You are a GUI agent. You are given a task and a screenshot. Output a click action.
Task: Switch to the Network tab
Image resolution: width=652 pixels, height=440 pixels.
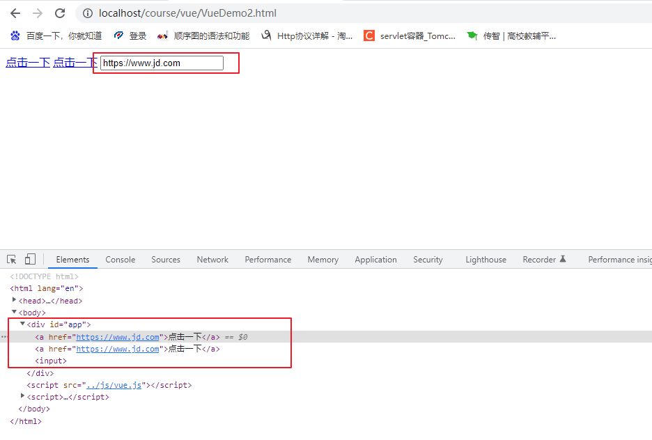[212, 260]
